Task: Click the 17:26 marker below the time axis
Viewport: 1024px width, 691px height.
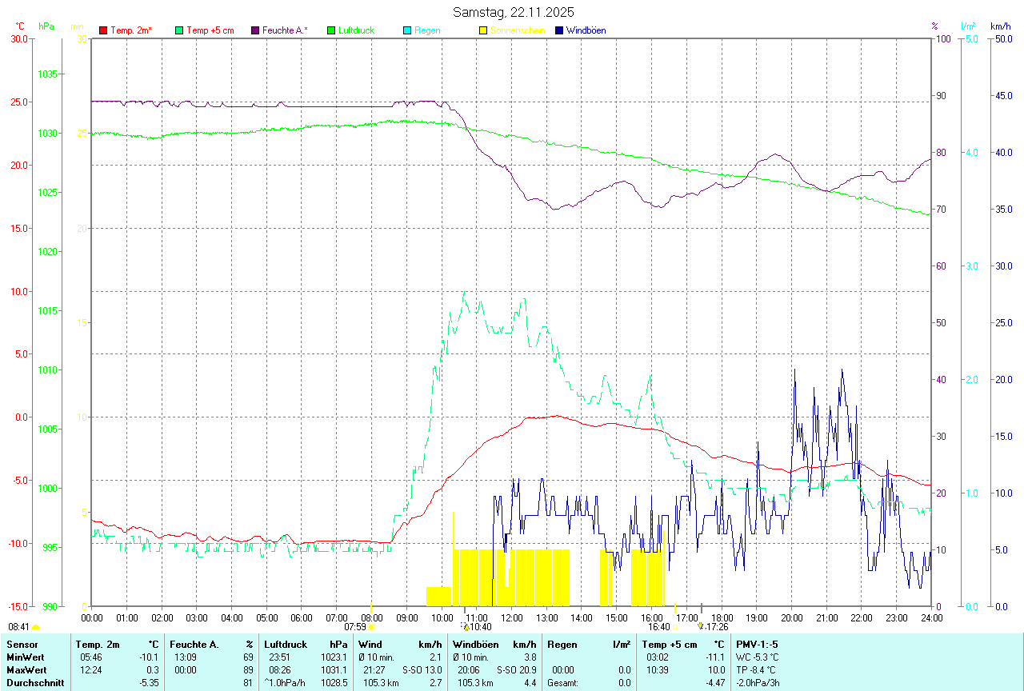Action: click(712, 627)
